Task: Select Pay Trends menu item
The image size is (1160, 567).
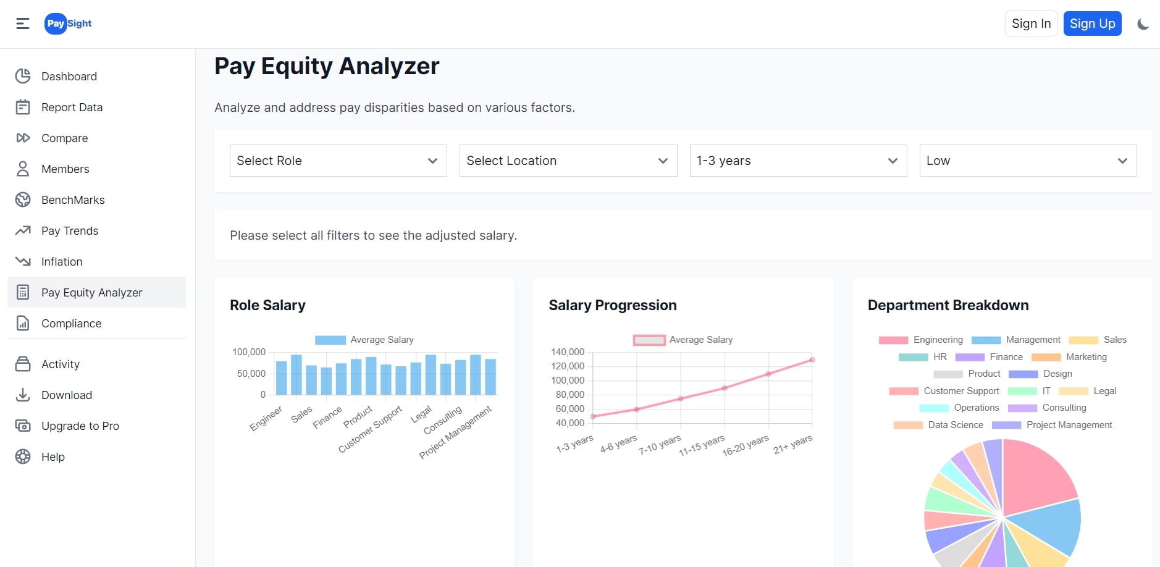Action: pos(96,230)
